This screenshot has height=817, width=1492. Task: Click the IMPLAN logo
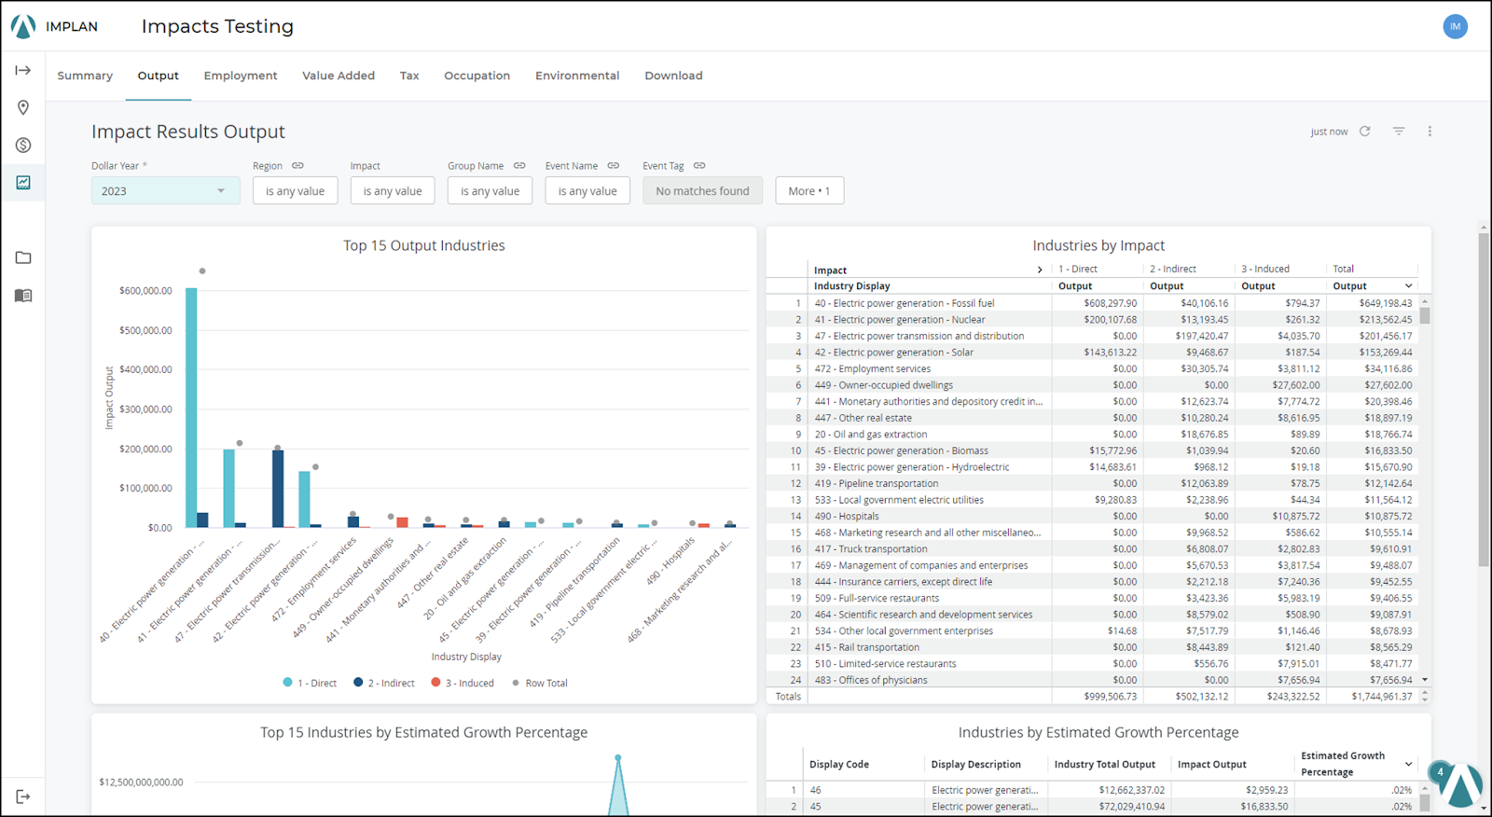(55, 26)
